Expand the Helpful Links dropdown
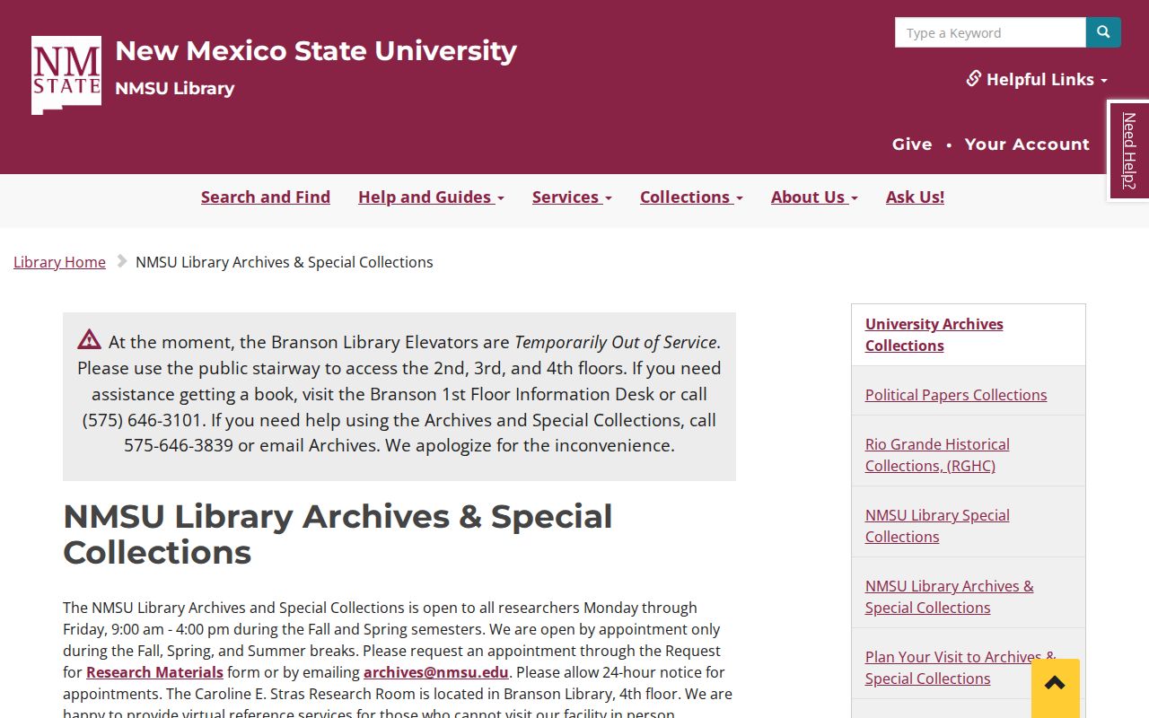 coord(1037,79)
